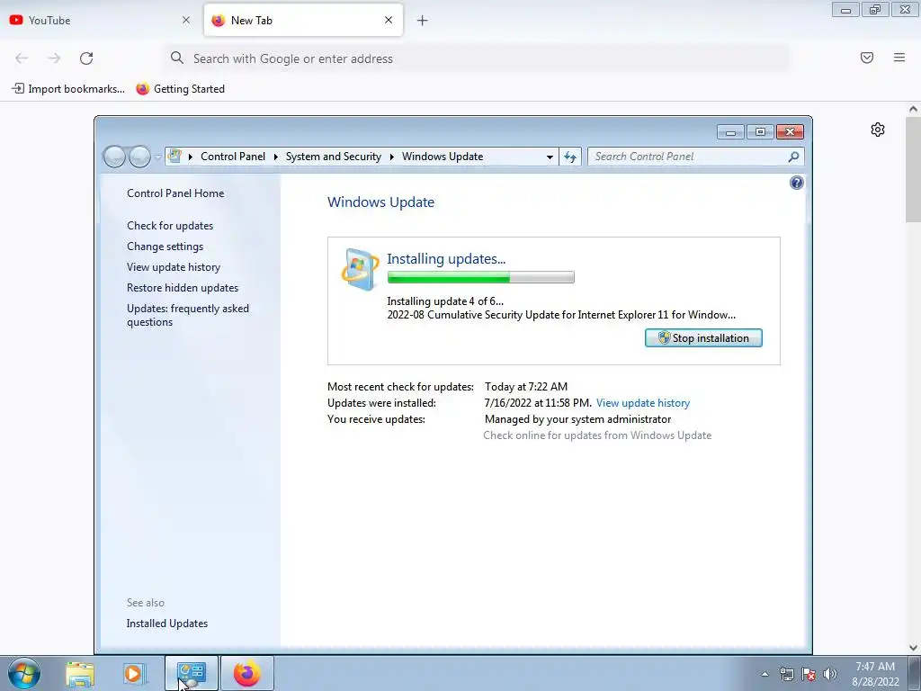The image size is (921, 691).
Task: Close the YouTube tab
Action: (186, 20)
